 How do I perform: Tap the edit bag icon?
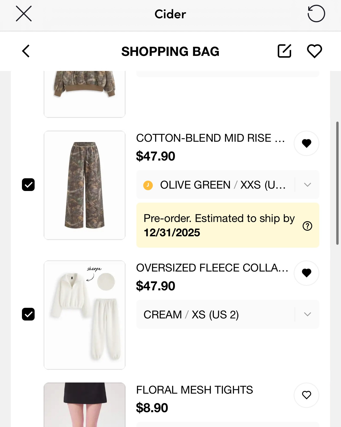click(284, 51)
